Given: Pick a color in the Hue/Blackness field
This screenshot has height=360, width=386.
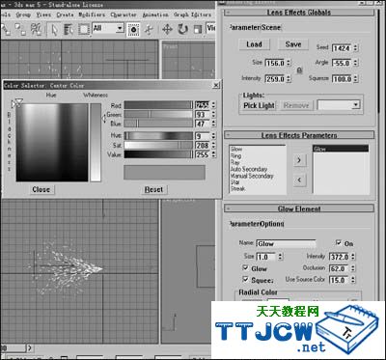Looking at the screenshot, I should click(x=52, y=142).
